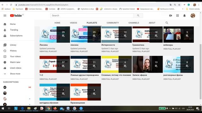The height and width of the screenshot is (113, 202).
Task: Click the Ложные друзья переводчика playlist title
Action: tap(85, 75)
